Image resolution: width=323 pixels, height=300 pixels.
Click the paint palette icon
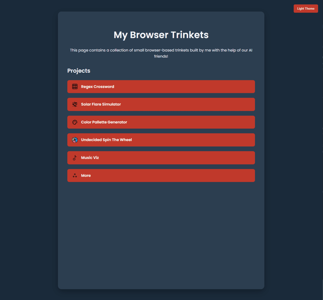click(x=75, y=122)
